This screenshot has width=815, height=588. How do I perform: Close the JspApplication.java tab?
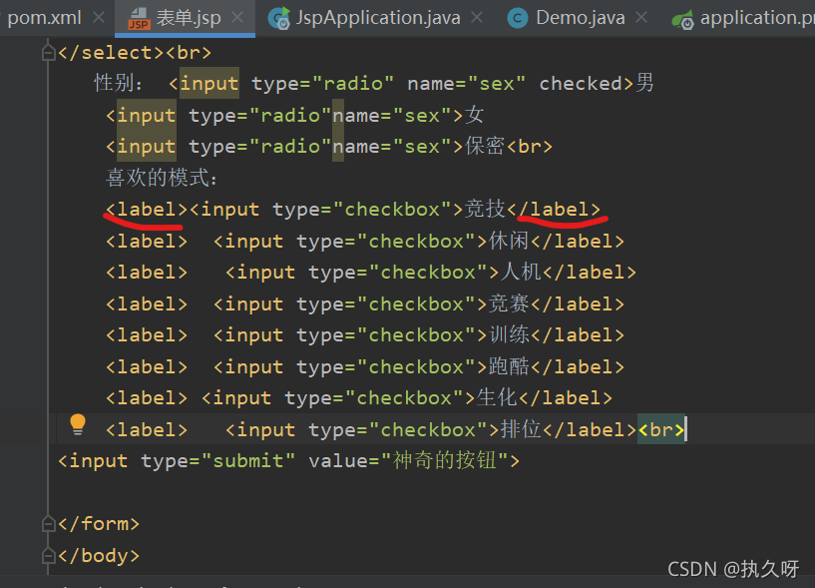(x=477, y=18)
